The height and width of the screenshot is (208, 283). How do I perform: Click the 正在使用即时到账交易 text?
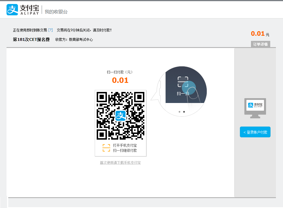pos(30,30)
